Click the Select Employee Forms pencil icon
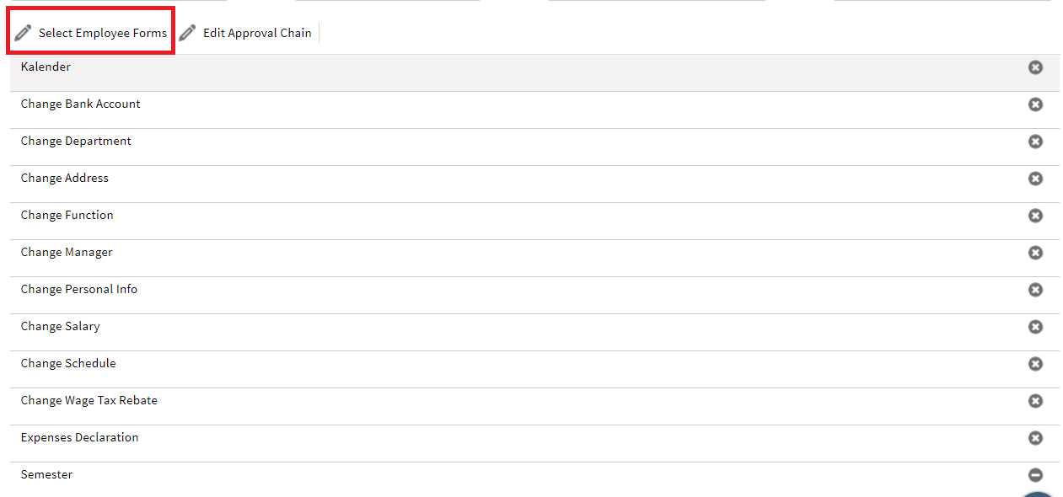The image size is (1063, 497). 24,33
